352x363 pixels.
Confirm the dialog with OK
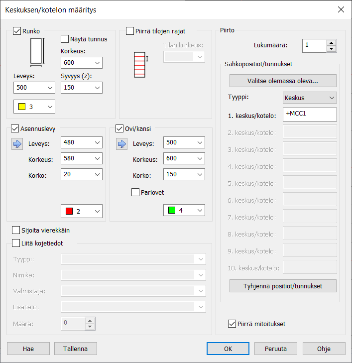coord(228,349)
